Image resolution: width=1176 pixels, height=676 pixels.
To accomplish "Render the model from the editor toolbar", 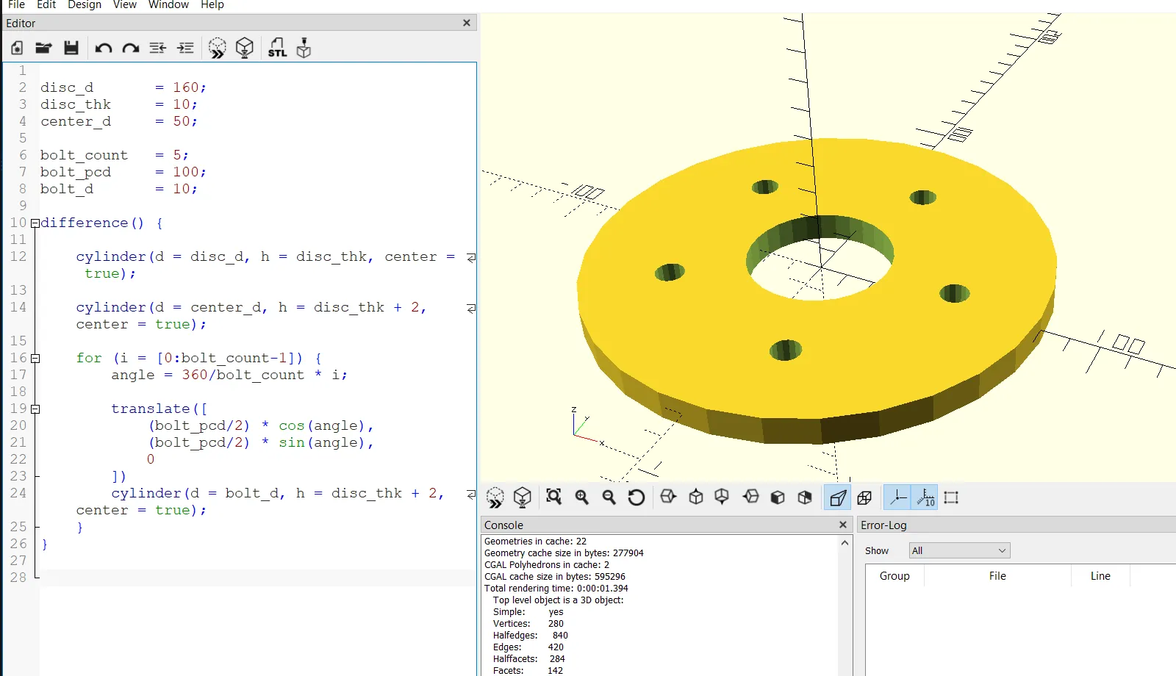I will pyautogui.click(x=245, y=48).
